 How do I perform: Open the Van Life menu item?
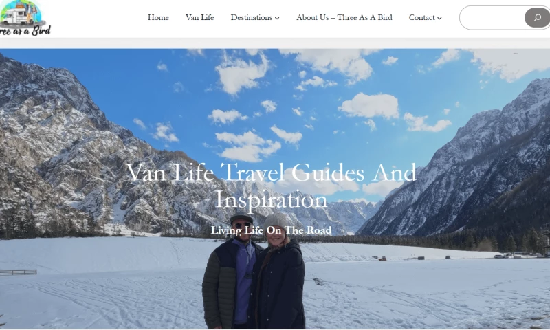199,18
